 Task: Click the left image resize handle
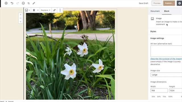pyautogui.click(x=26, y=70)
